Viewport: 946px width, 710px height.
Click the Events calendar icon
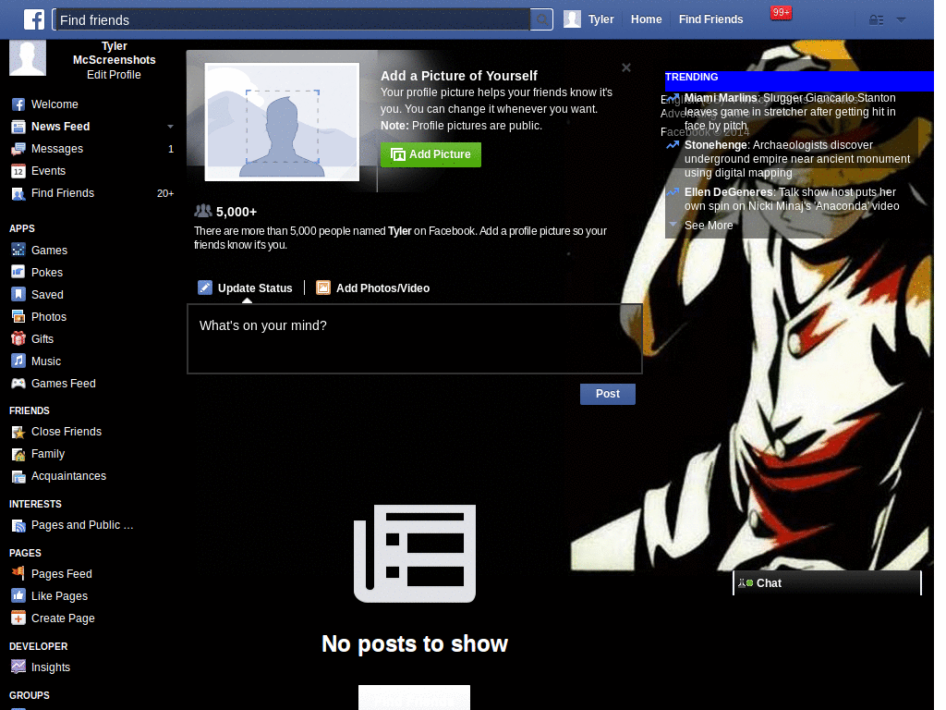pos(18,171)
